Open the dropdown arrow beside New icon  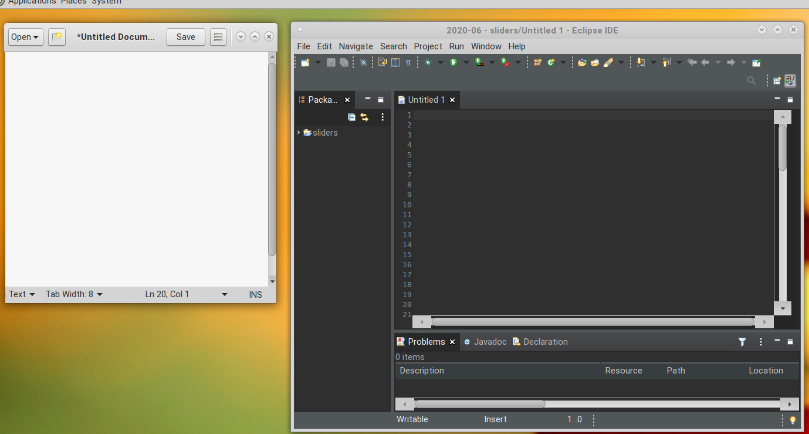(318, 62)
